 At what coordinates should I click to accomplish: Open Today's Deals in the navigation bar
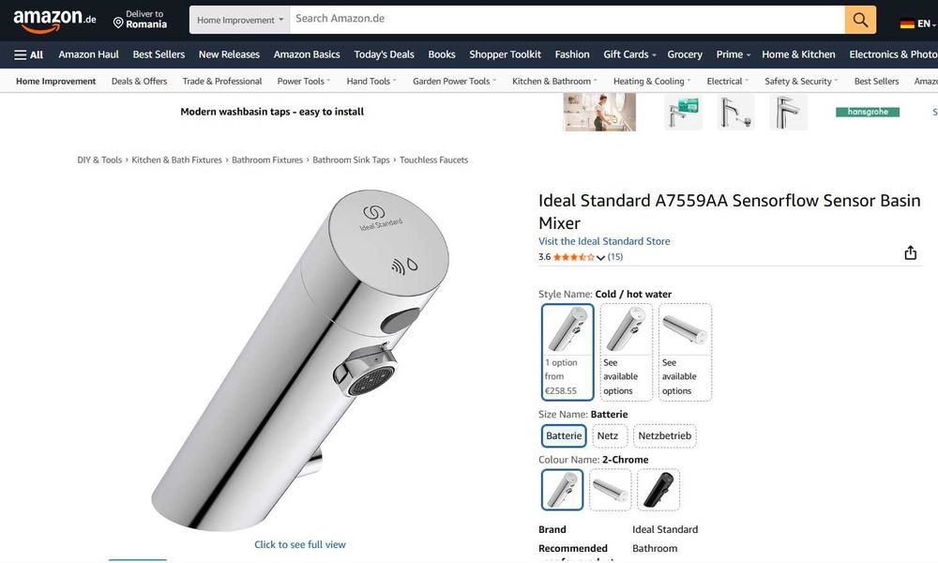coord(384,54)
